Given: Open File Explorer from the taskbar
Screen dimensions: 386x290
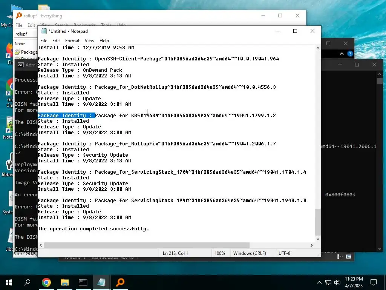Looking at the screenshot, I should (65, 282).
